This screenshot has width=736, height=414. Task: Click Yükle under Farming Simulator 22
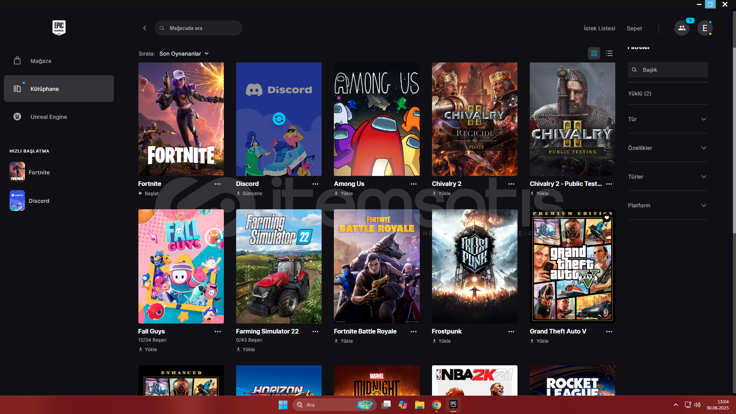[x=245, y=350]
